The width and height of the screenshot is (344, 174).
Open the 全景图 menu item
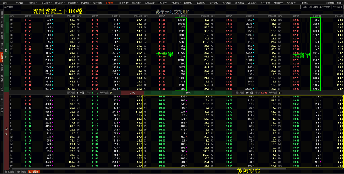(x=19, y=3)
